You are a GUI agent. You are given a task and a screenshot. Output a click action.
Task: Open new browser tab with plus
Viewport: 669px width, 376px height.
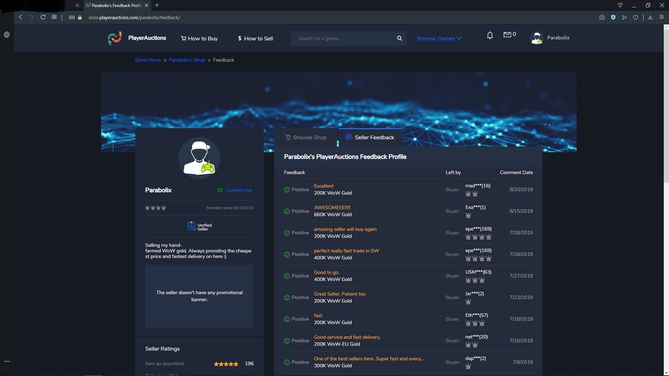(x=157, y=5)
